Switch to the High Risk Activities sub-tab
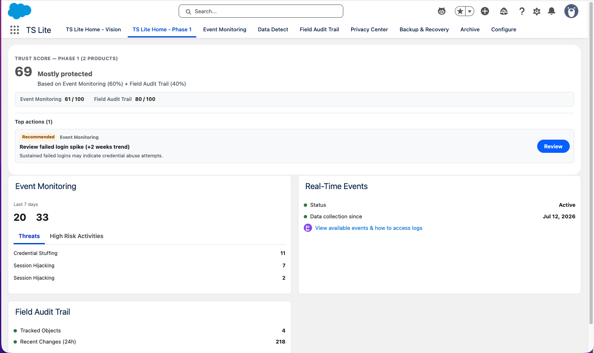 click(x=77, y=236)
